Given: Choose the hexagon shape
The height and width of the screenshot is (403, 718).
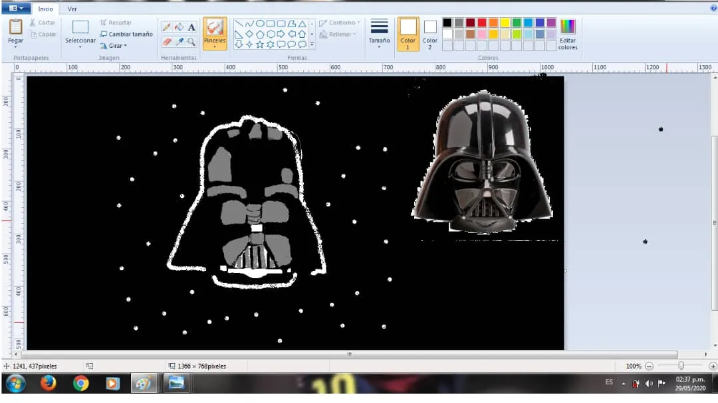Looking at the screenshot, I should click(x=270, y=34).
